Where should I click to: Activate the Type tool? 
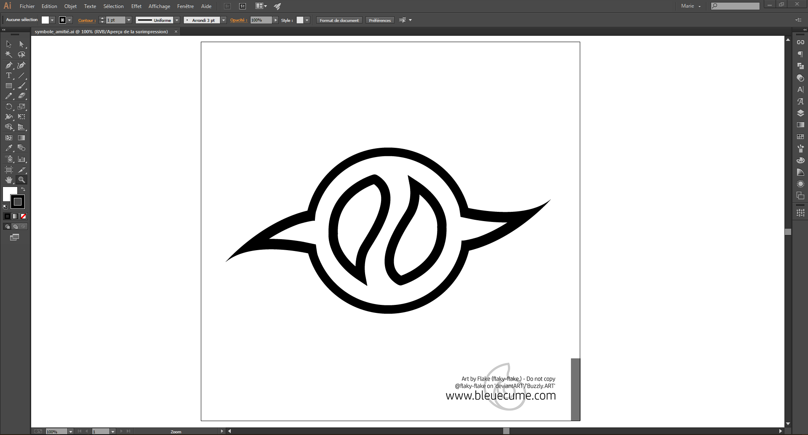tap(9, 75)
